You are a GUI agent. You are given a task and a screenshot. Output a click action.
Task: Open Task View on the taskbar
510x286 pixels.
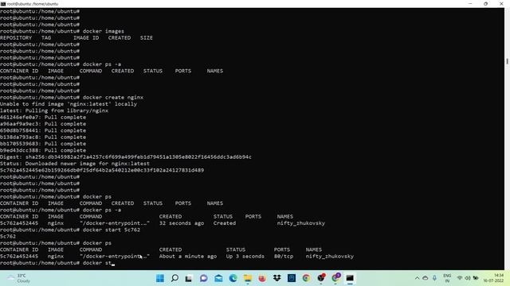coord(189,278)
